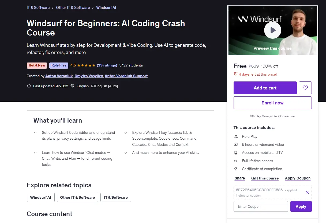Play the course preview video
This screenshot has height=223, width=326.
click(272, 30)
